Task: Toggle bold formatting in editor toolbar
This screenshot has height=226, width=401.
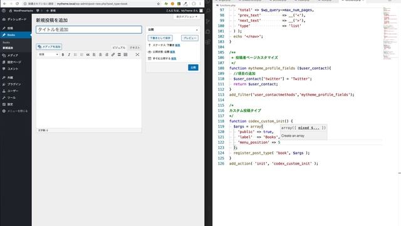Action: pyautogui.click(x=63, y=55)
